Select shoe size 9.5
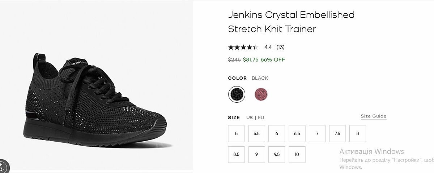Viewport: 434px width, 173px height. tap(277, 155)
